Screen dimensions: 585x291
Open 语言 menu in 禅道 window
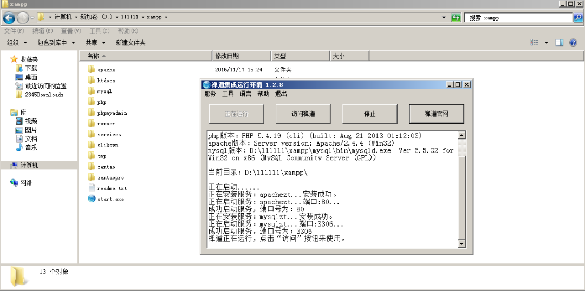pyautogui.click(x=245, y=94)
